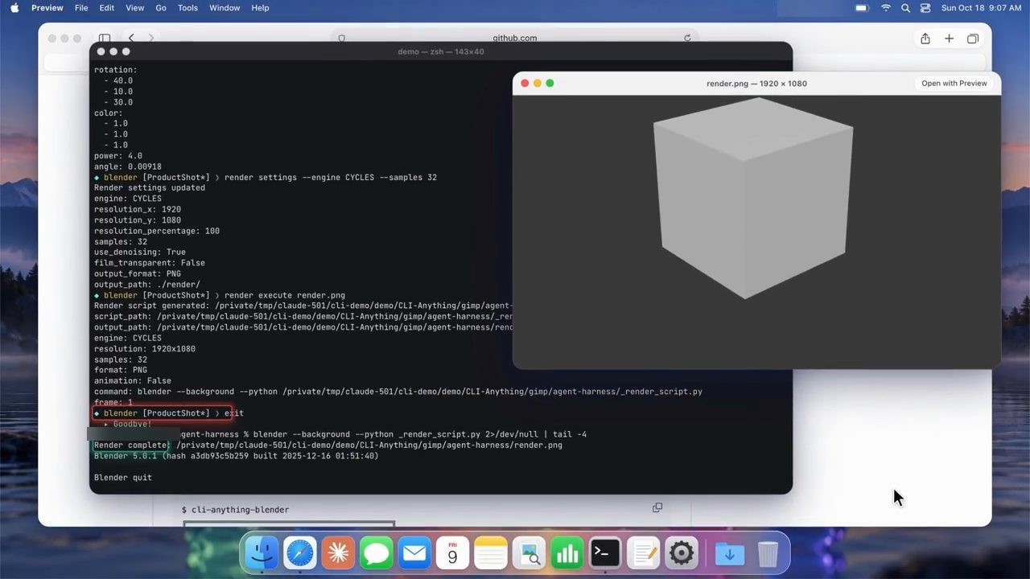Open TextEdit from the dock
The height and width of the screenshot is (579, 1030).
(x=644, y=553)
